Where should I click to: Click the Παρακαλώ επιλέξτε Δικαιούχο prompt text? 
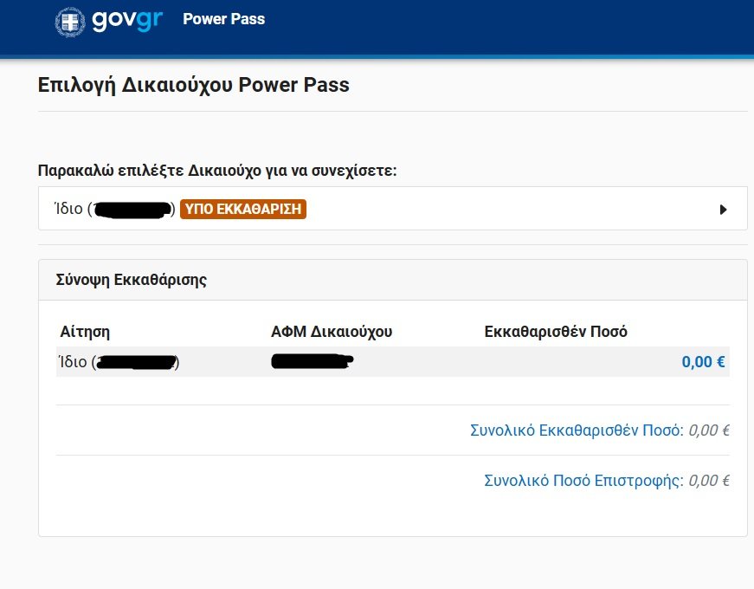click(x=217, y=171)
